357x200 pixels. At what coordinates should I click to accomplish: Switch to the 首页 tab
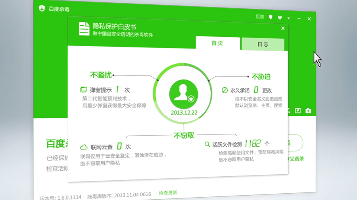[218, 43]
